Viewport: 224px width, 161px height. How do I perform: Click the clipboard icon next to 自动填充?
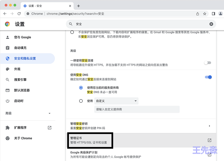point(7,48)
